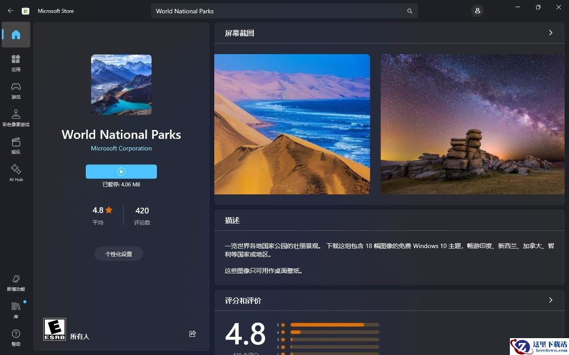Go back with the back arrow

[x=11, y=11]
